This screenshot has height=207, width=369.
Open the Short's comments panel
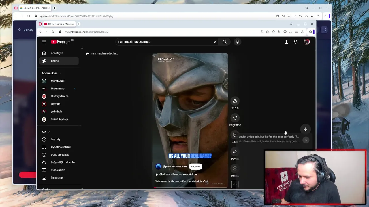(235, 135)
